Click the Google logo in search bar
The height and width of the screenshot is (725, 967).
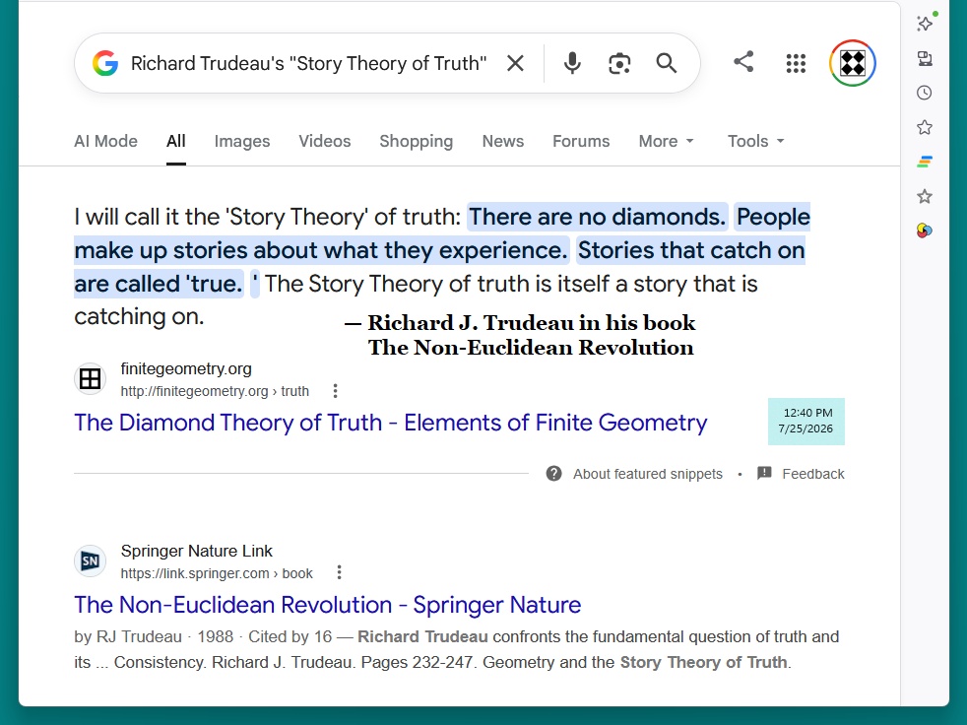coord(105,63)
